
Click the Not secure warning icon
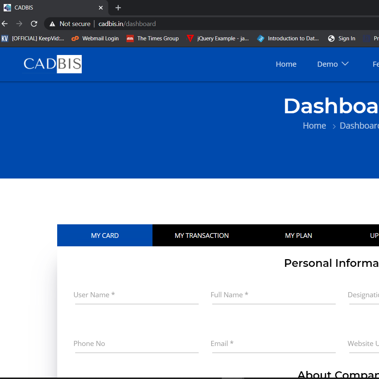(53, 24)
